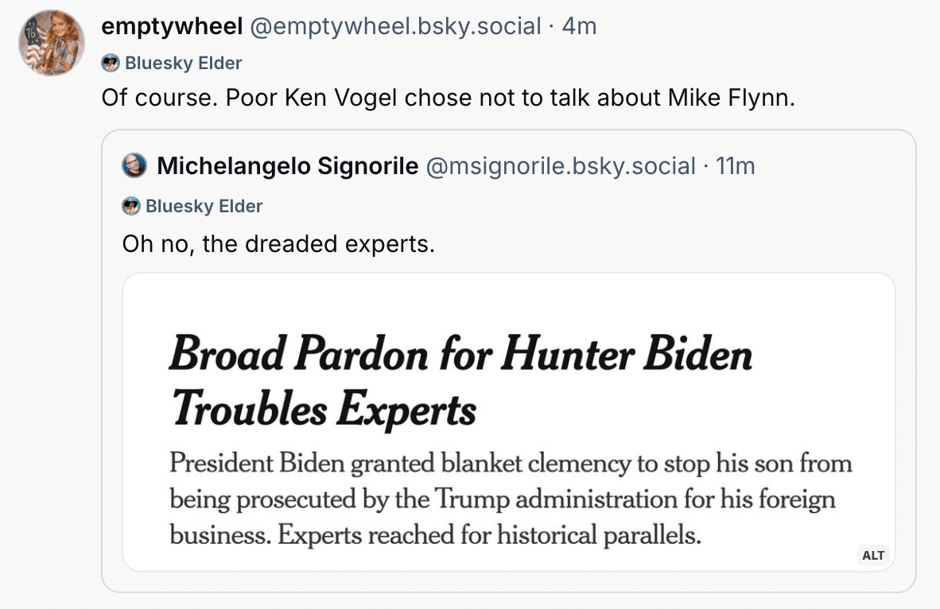Click the article summary paragraph in the image
940x609 pixels.
[509, 499]
